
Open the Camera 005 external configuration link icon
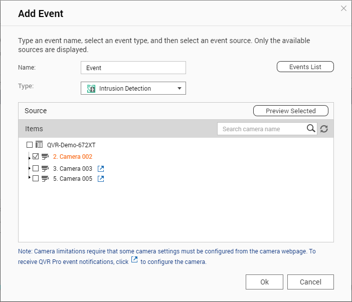point(101,179)
